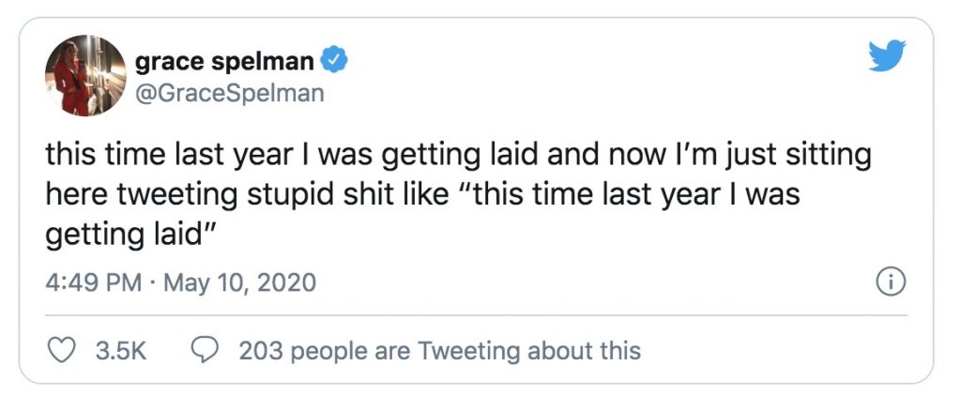Open the @GraceSpelman handle link
The width and height of the screenshot is (961, 411).
click(x=230, y=92)
